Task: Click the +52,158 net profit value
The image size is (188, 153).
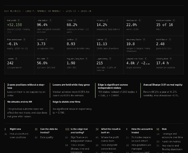Action: 14,25
